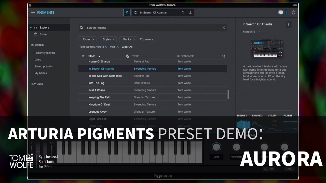Select the Kingdom Of Dust preset

click(x=153, y=104)
